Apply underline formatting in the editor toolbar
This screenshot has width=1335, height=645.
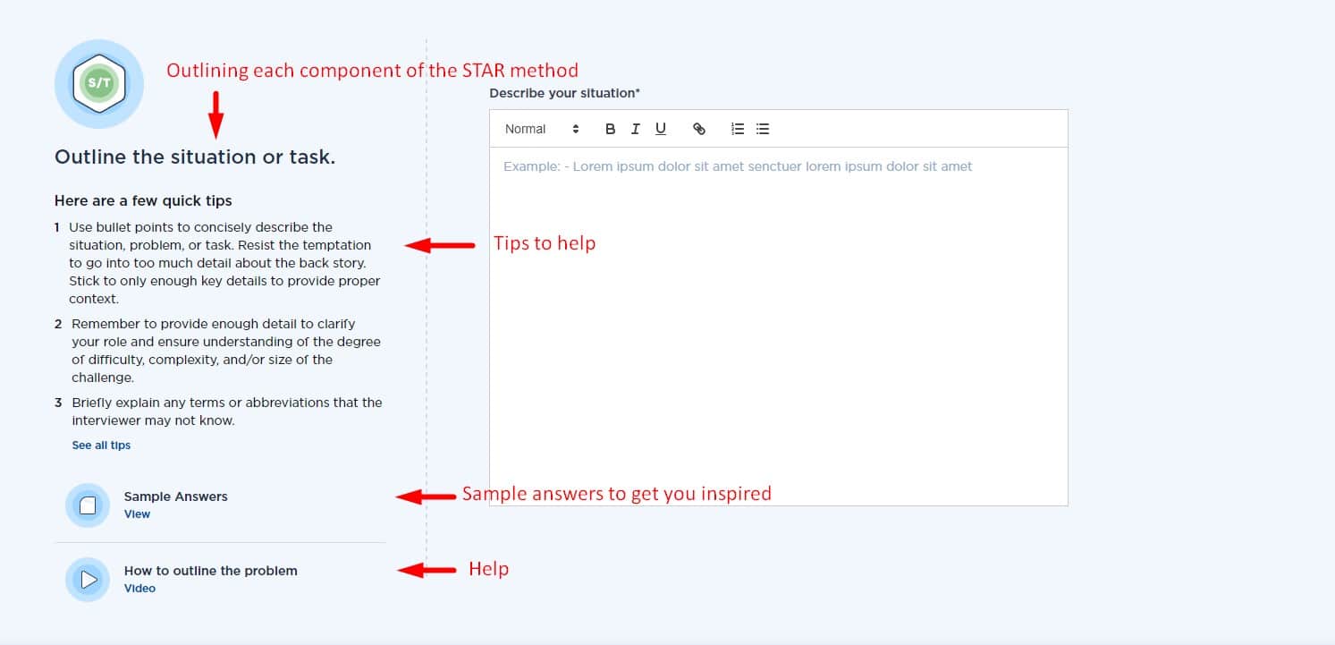pos(660,128)
